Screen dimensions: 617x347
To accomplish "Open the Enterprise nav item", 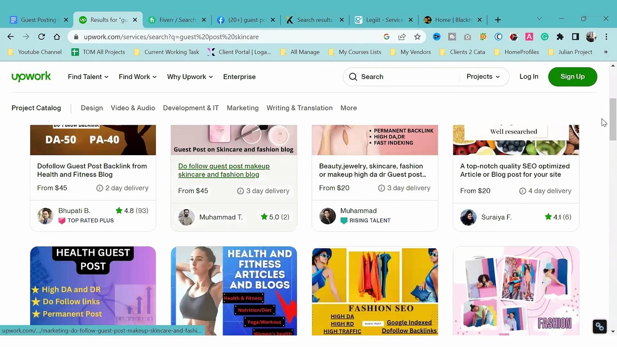I will coord(240,77).
